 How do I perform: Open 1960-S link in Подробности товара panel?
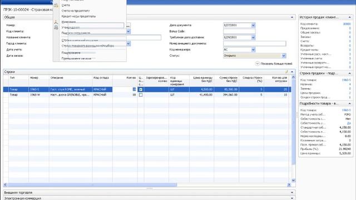[347, 110]
